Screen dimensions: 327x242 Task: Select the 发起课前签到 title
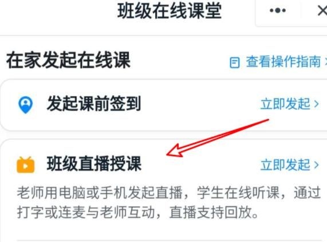[94, 104]
